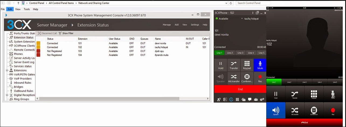Open Keypad in 3CXPhone 102
This screenshot has height=127, width=346.
(x=247, y=65)
